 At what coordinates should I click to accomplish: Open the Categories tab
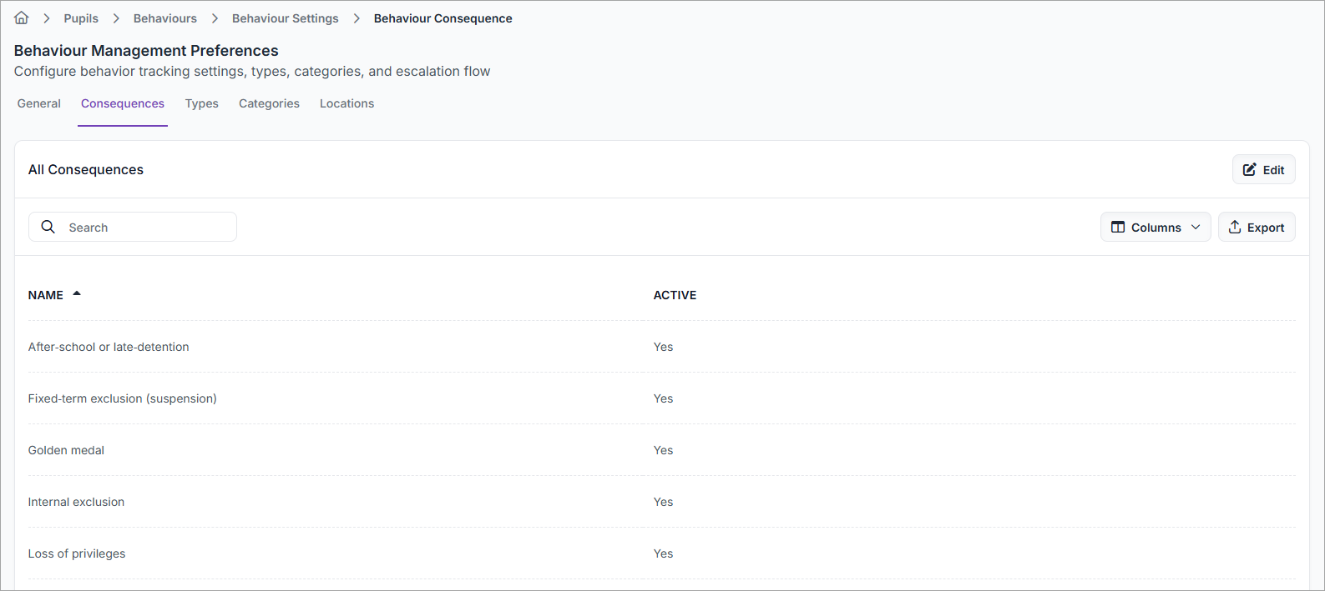point(269,103)
